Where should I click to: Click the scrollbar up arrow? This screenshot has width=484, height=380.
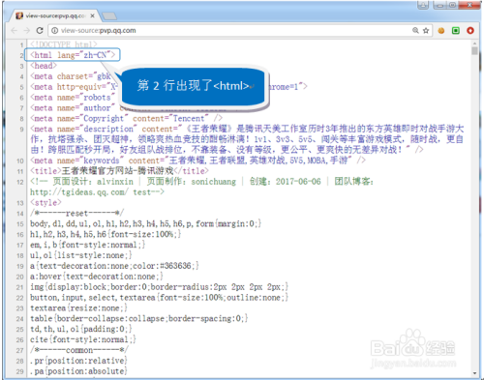pyautogui.click(x=474, y=44)
